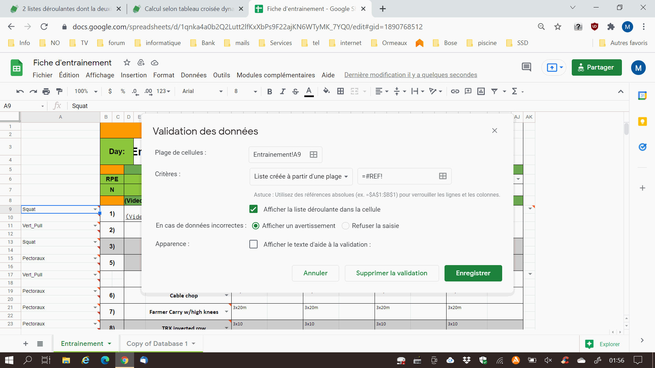Viewport: 655px width, 368px height.
Task: Open Google Keep in the side panel
Action: tap(642, 122)
